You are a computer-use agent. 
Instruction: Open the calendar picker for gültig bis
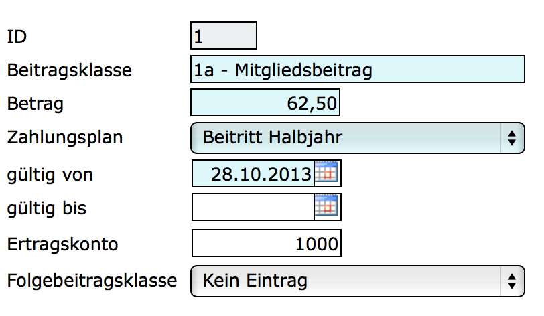[x=327, y=208]
